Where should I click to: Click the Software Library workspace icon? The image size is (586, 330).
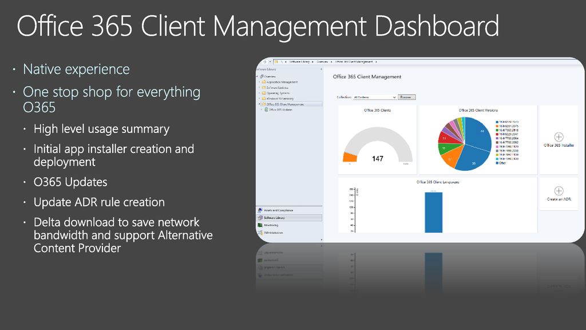click(260, 218)
